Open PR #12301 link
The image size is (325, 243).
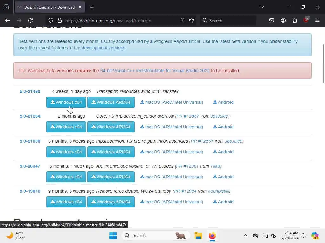(187, 166)
